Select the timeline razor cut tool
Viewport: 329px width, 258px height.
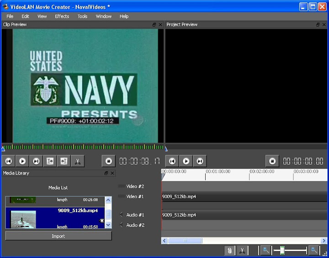coord(242,250)
